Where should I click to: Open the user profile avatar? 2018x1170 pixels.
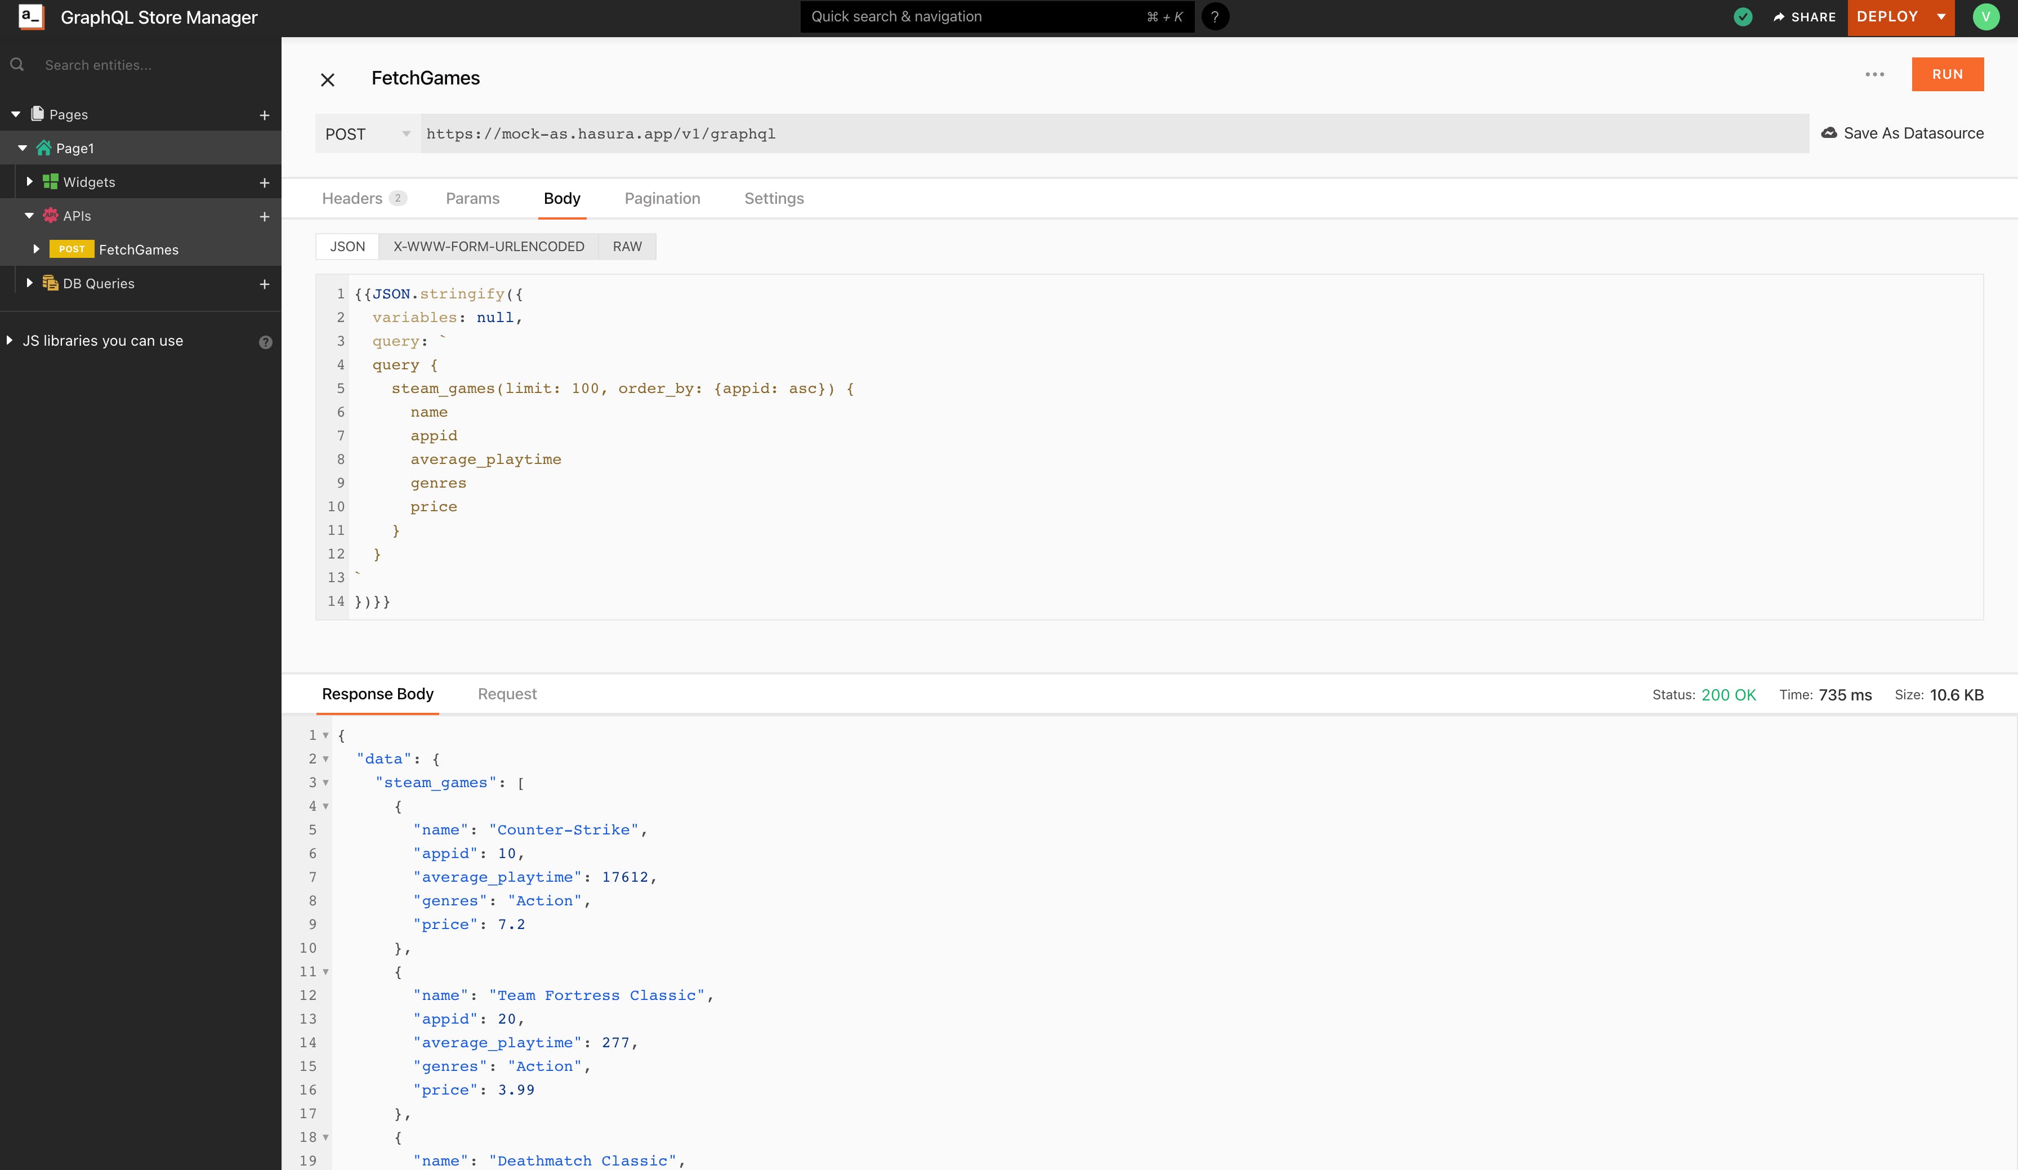(x=1985, y=17)
